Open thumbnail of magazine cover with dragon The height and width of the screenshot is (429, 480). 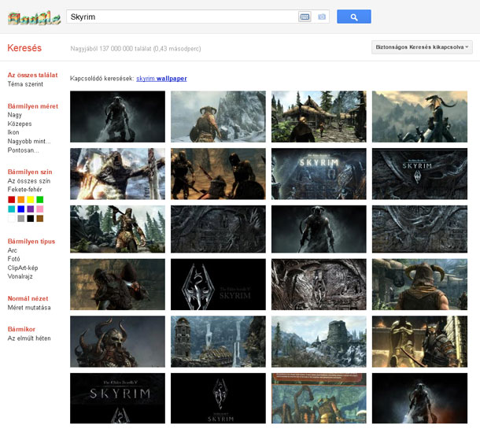coord(319,398)
